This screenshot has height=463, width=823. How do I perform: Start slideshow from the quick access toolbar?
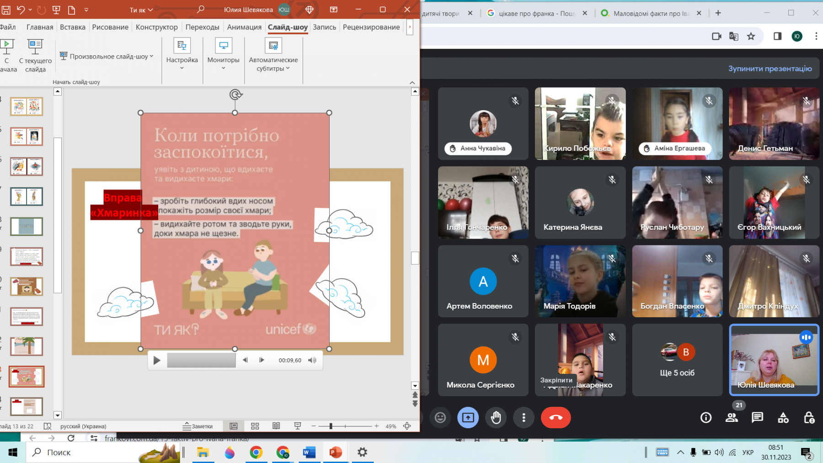pyautogui.click(x=56, y=10)
